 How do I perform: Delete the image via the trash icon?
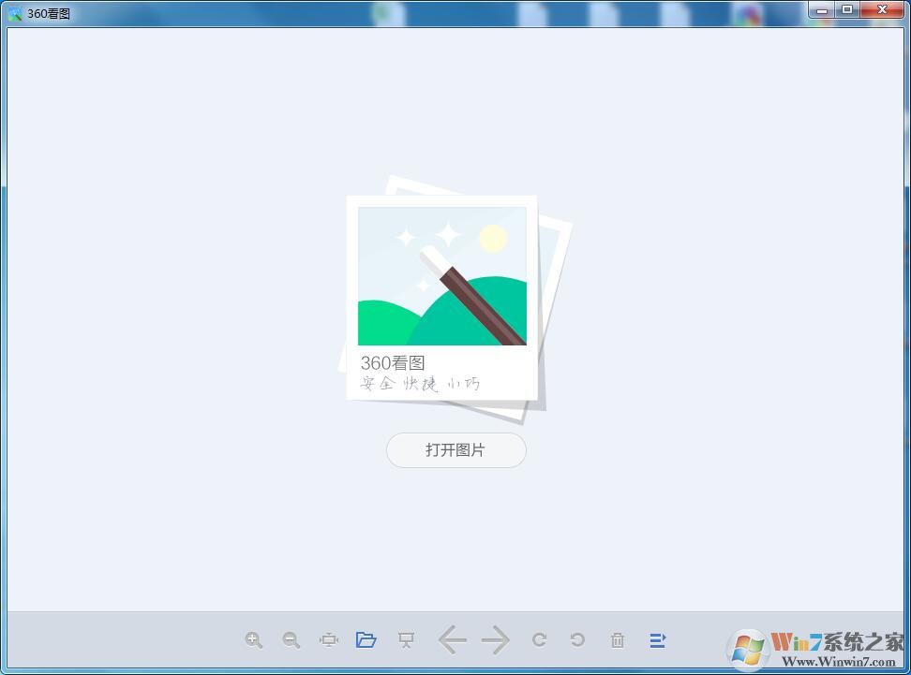[618, 640]
